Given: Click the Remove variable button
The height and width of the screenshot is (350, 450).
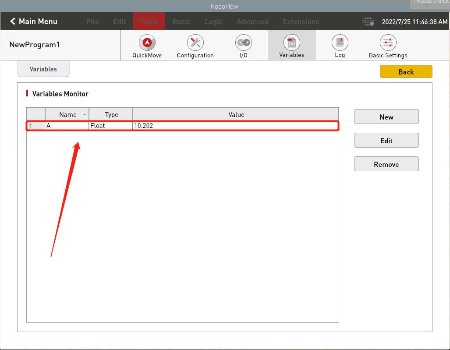Looking at the screenshot, I should [386, 164].
